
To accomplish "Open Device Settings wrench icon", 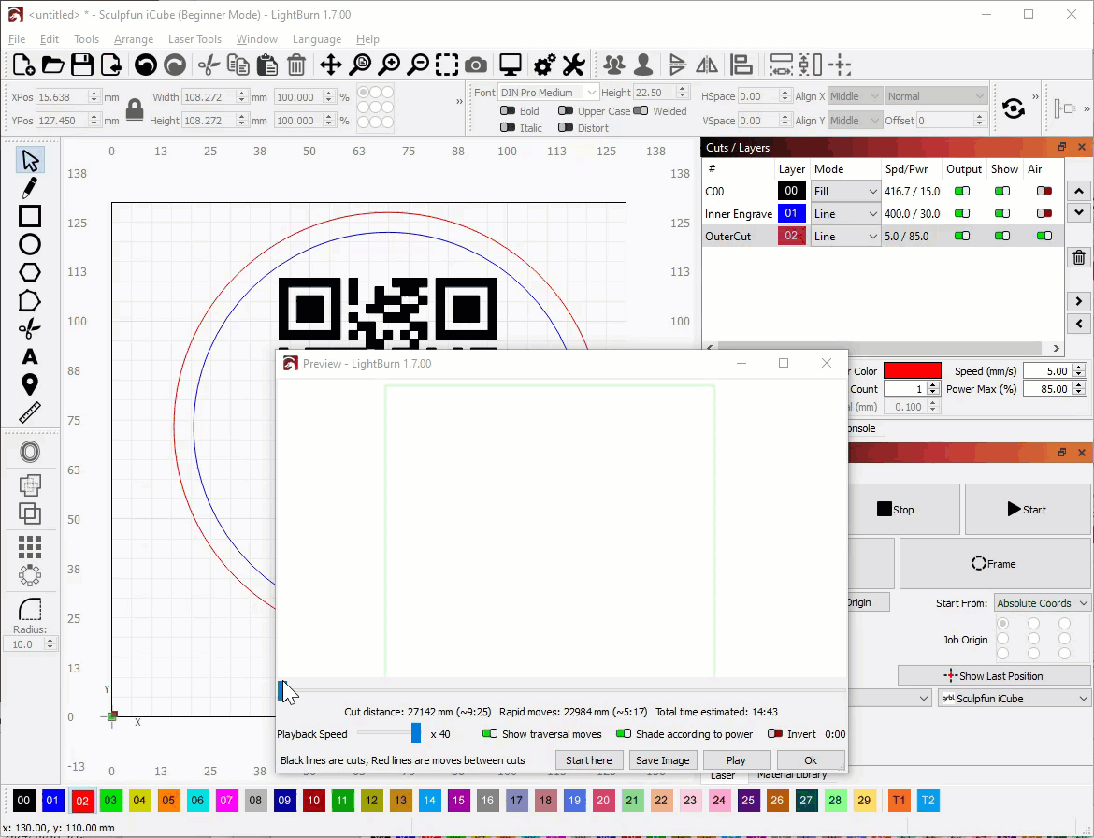I will (x=573, y=65).
